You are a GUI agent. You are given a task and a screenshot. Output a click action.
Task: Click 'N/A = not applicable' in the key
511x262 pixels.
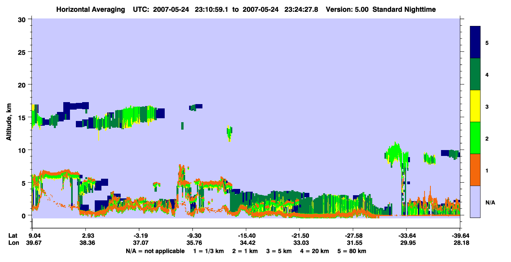click(x=155, y=251)
